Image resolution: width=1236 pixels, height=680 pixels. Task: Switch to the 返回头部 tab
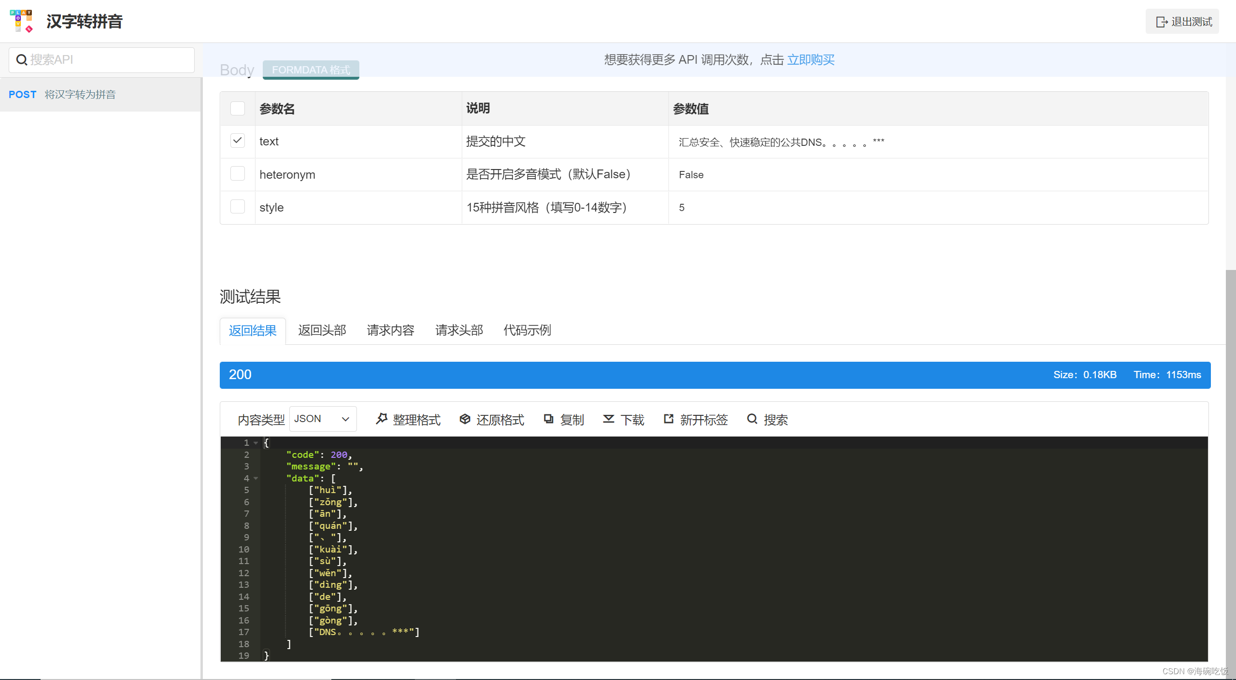coord(322,330)
